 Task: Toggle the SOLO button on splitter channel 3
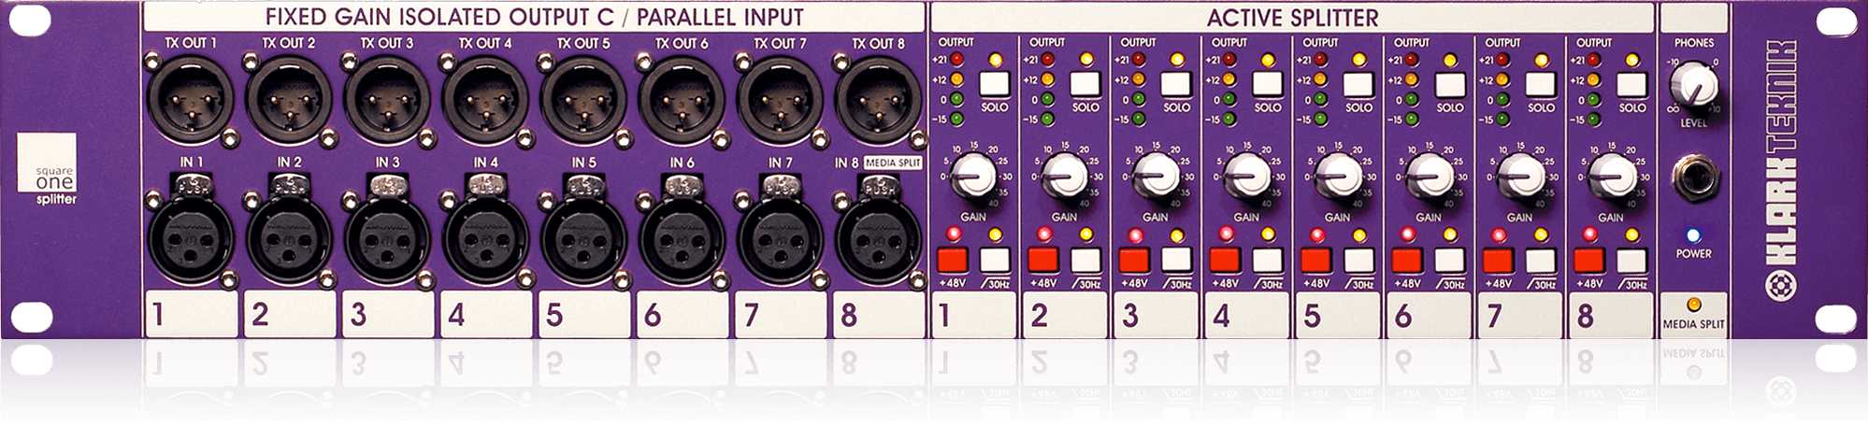click(1177, 84)
